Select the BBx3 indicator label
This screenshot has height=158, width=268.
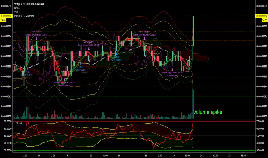pyautogui.click(x=17, y=8)
